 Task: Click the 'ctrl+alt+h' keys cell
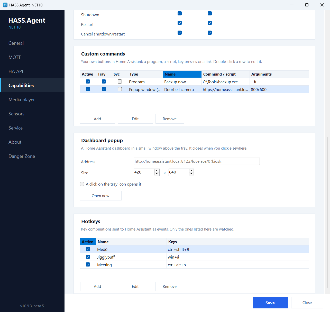pyautogui.click(x=238, y=265)
